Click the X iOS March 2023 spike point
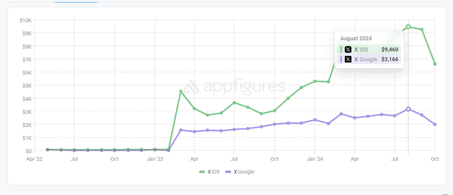This screenshot has height=195, width=453. (x=181, y=91)
